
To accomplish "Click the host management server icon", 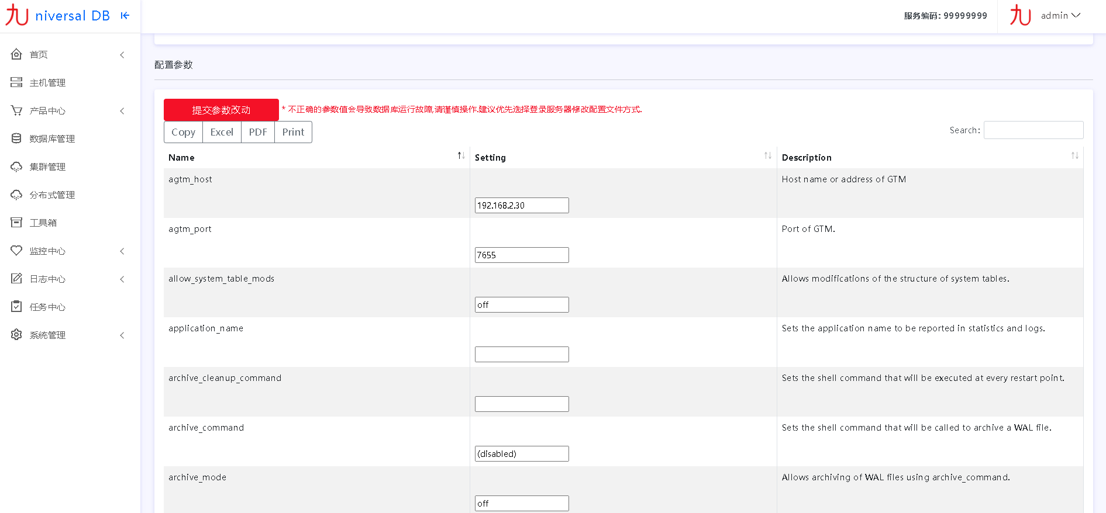I will point(16,82).
